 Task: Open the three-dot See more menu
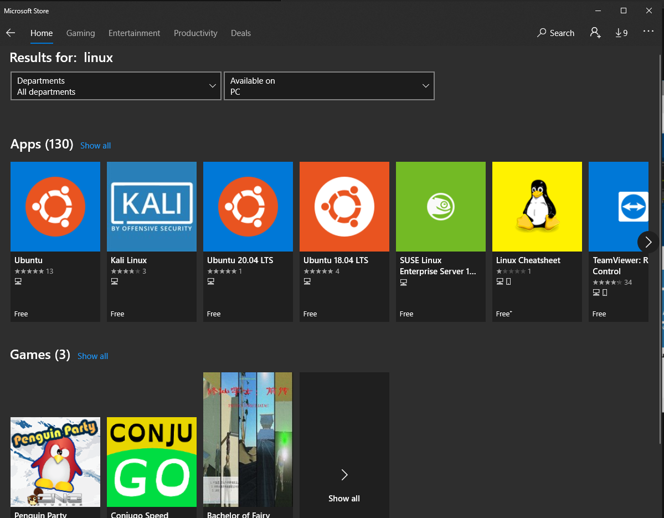648,32
